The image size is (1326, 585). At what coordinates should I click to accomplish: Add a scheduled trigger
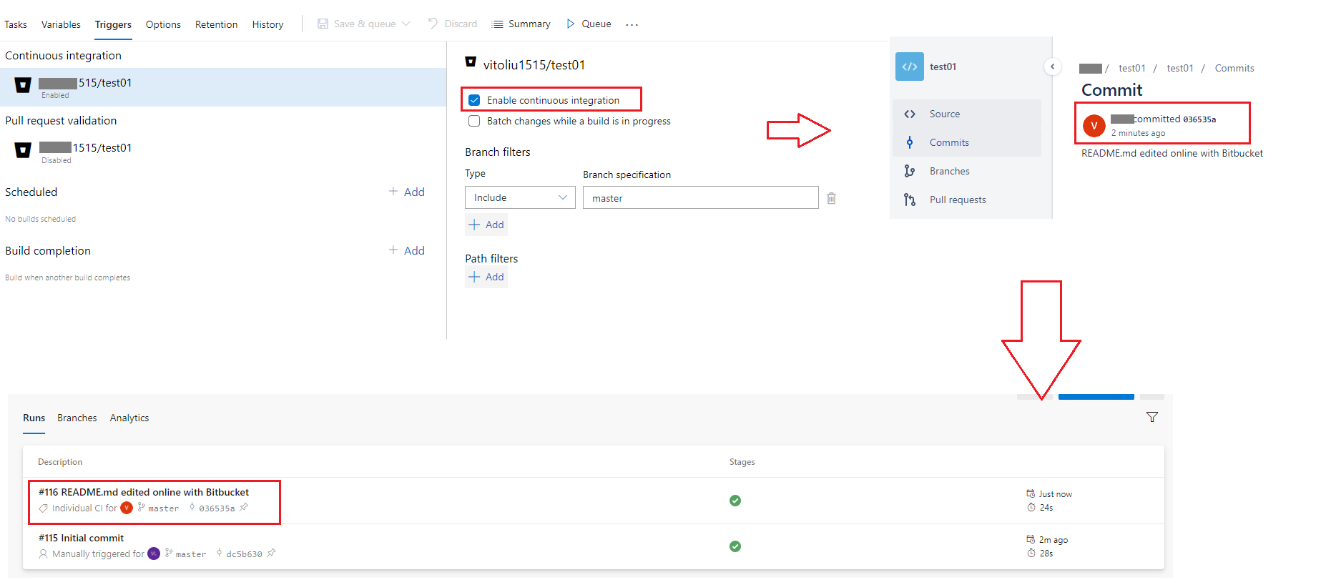pos(407,192)
